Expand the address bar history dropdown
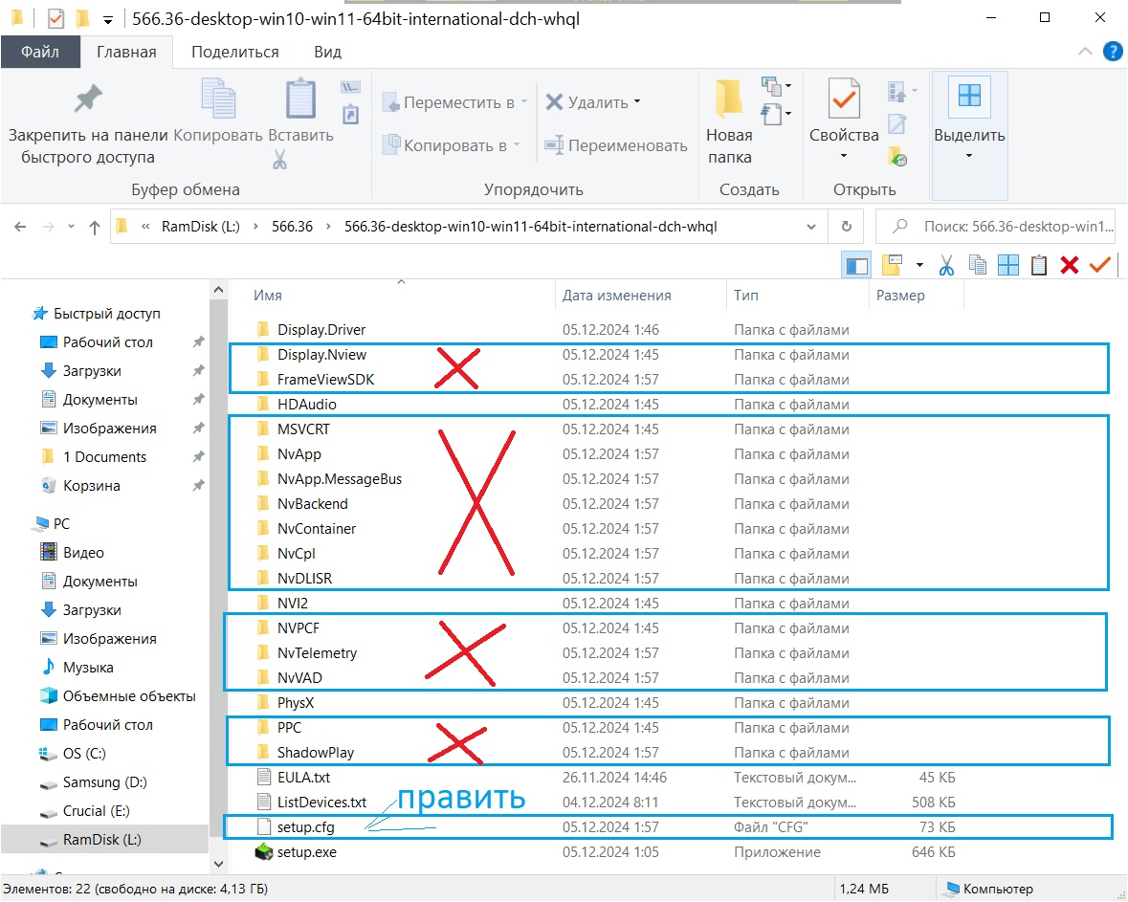Image resolution: width=1128 pixels, height=902 pixels. (x=811, y=227)
